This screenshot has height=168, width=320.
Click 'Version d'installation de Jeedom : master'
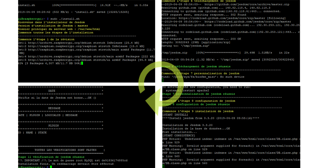click(x=53, y=26)
